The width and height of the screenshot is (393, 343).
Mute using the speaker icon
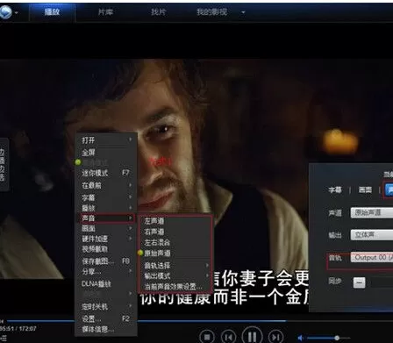click(x=300, y=338)
